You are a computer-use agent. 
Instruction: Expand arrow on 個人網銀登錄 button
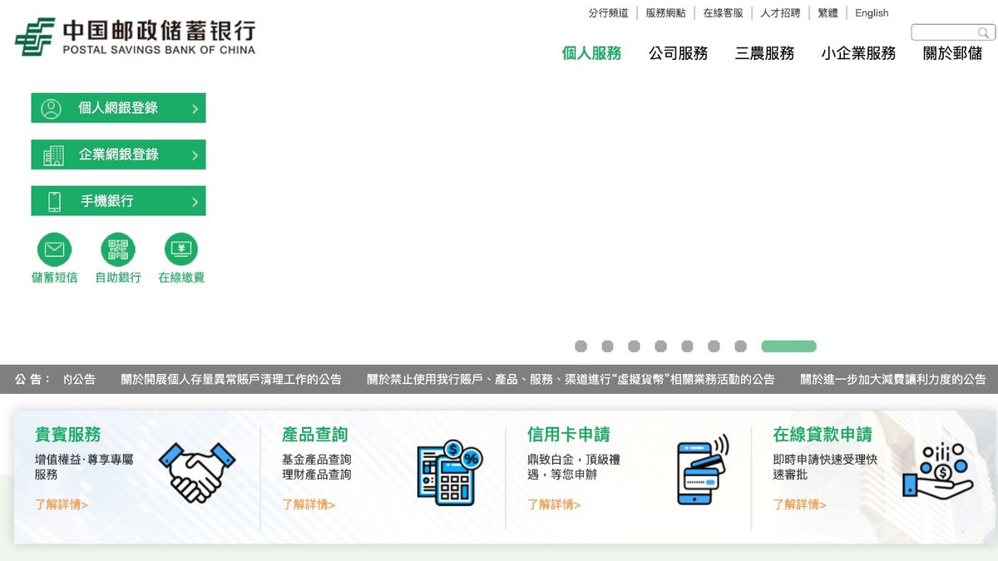tap(195, 109)
